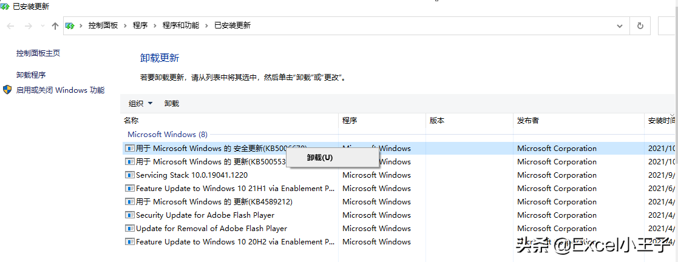The height and width of the screenshot is (262, 678).
Task: Click the 卸载 toolbar button
Action: 172,103
